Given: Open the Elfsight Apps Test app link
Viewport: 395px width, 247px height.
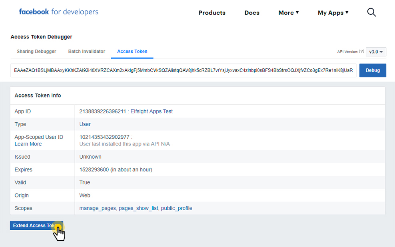Looking at the screenshot, I should click(152, 111).
